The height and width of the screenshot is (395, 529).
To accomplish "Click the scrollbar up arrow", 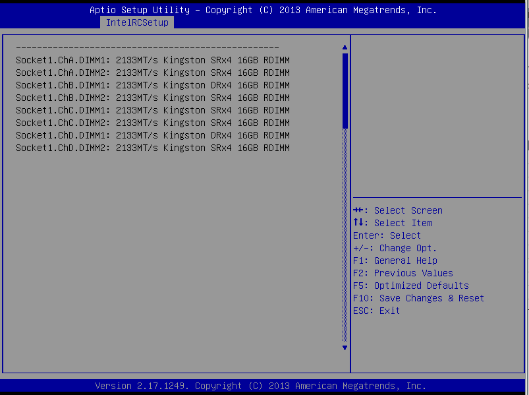I will pos(345,47).
